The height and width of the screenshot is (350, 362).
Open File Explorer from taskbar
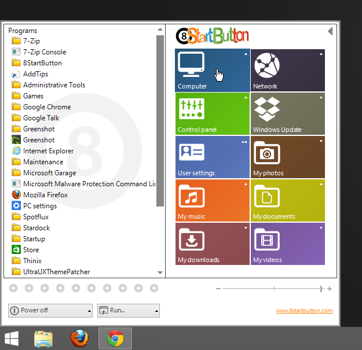(43, 338)
